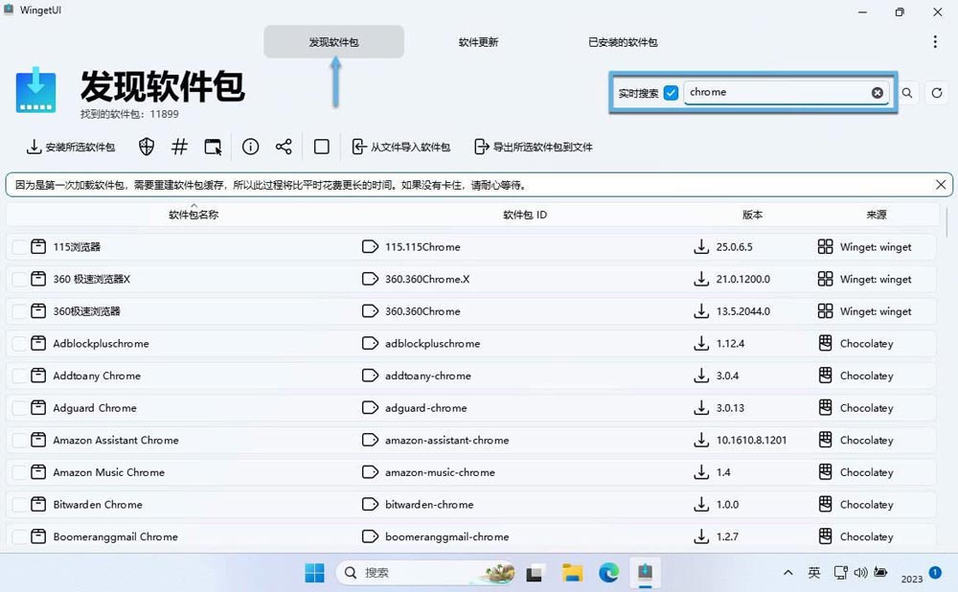Open the network status tray icon
The width and height of the screenshot is (958, 592).
click(x=841, y=573)
